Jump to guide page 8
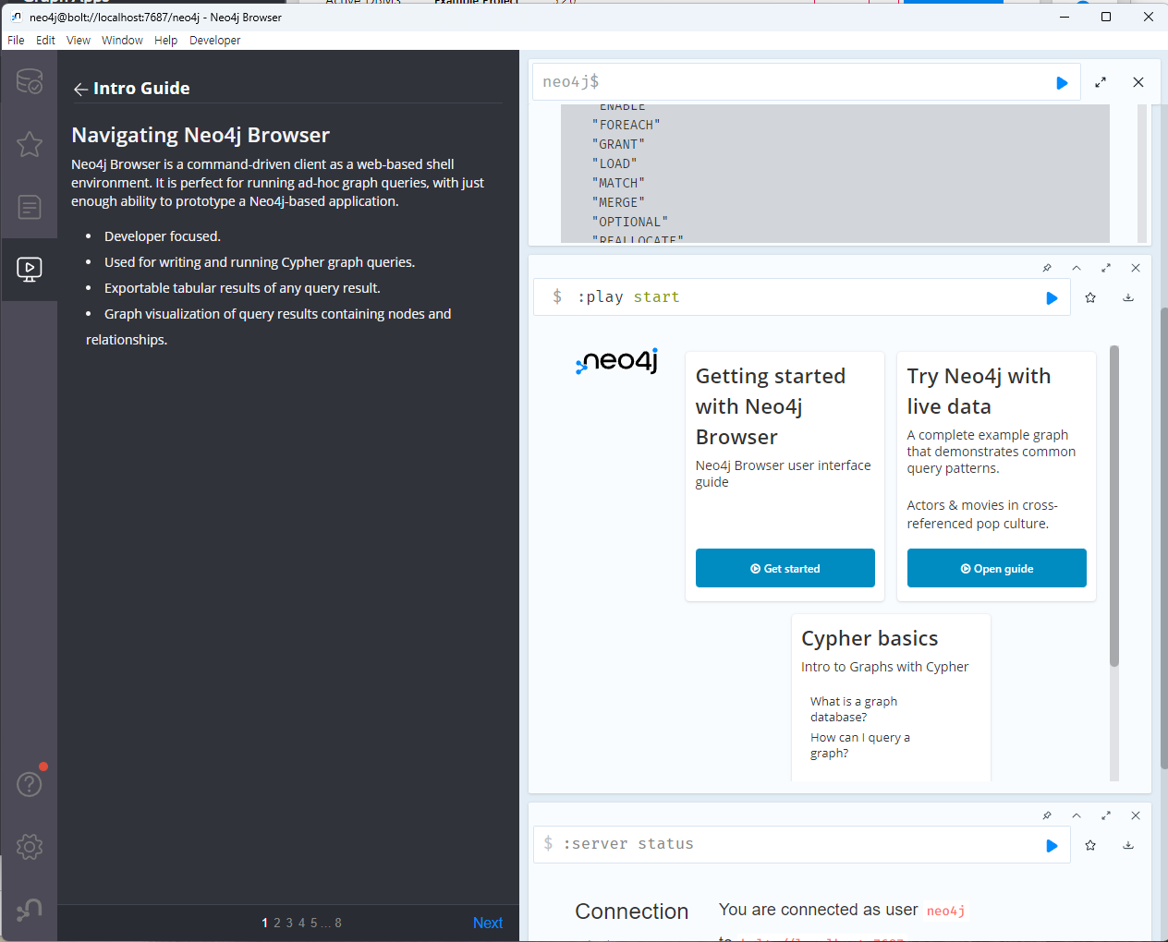 pyautogui.click(x=338, y=923)
